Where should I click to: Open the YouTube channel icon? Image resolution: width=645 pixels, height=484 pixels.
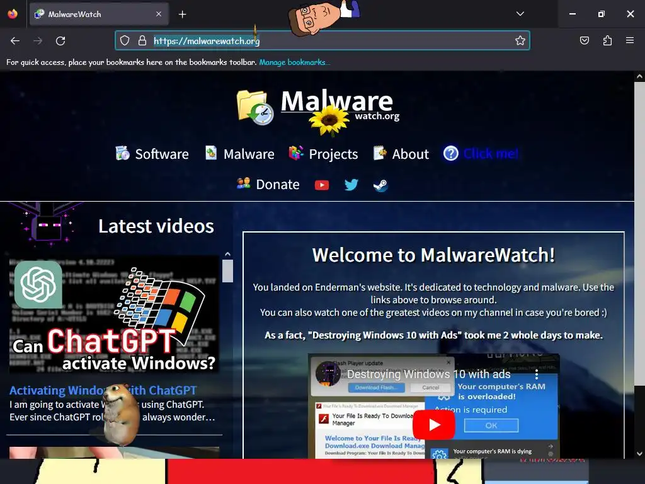point(322,185)
